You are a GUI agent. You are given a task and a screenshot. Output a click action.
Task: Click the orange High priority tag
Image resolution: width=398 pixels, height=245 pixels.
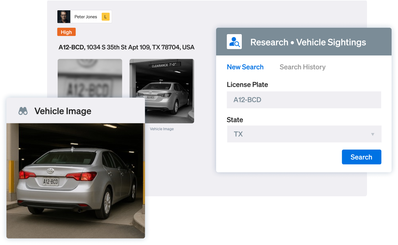66,32
